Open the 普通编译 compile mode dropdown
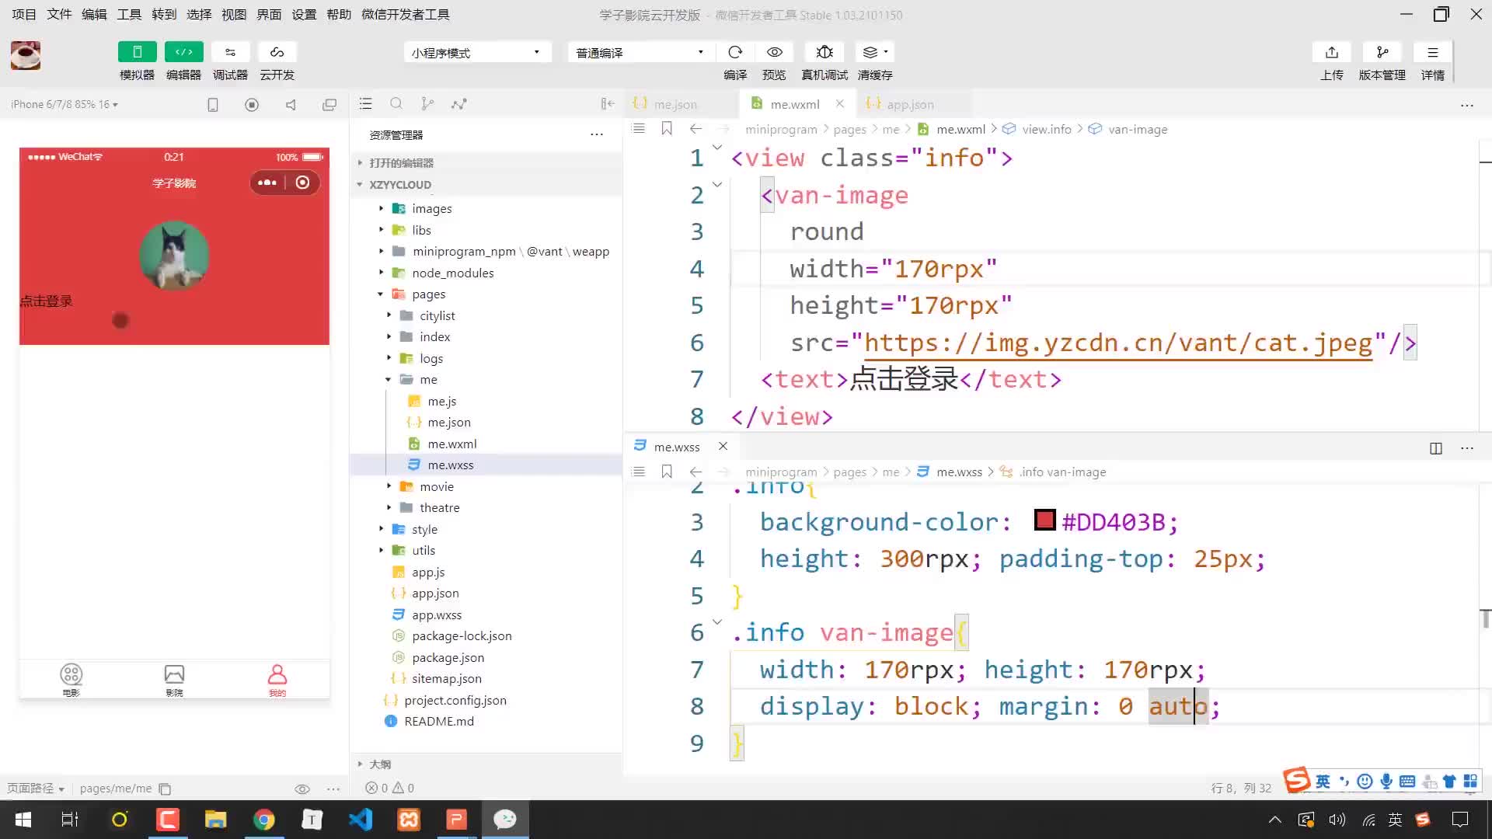This screenshot has height=839, width=1492. pyautogui.click(x=640, y=52)
